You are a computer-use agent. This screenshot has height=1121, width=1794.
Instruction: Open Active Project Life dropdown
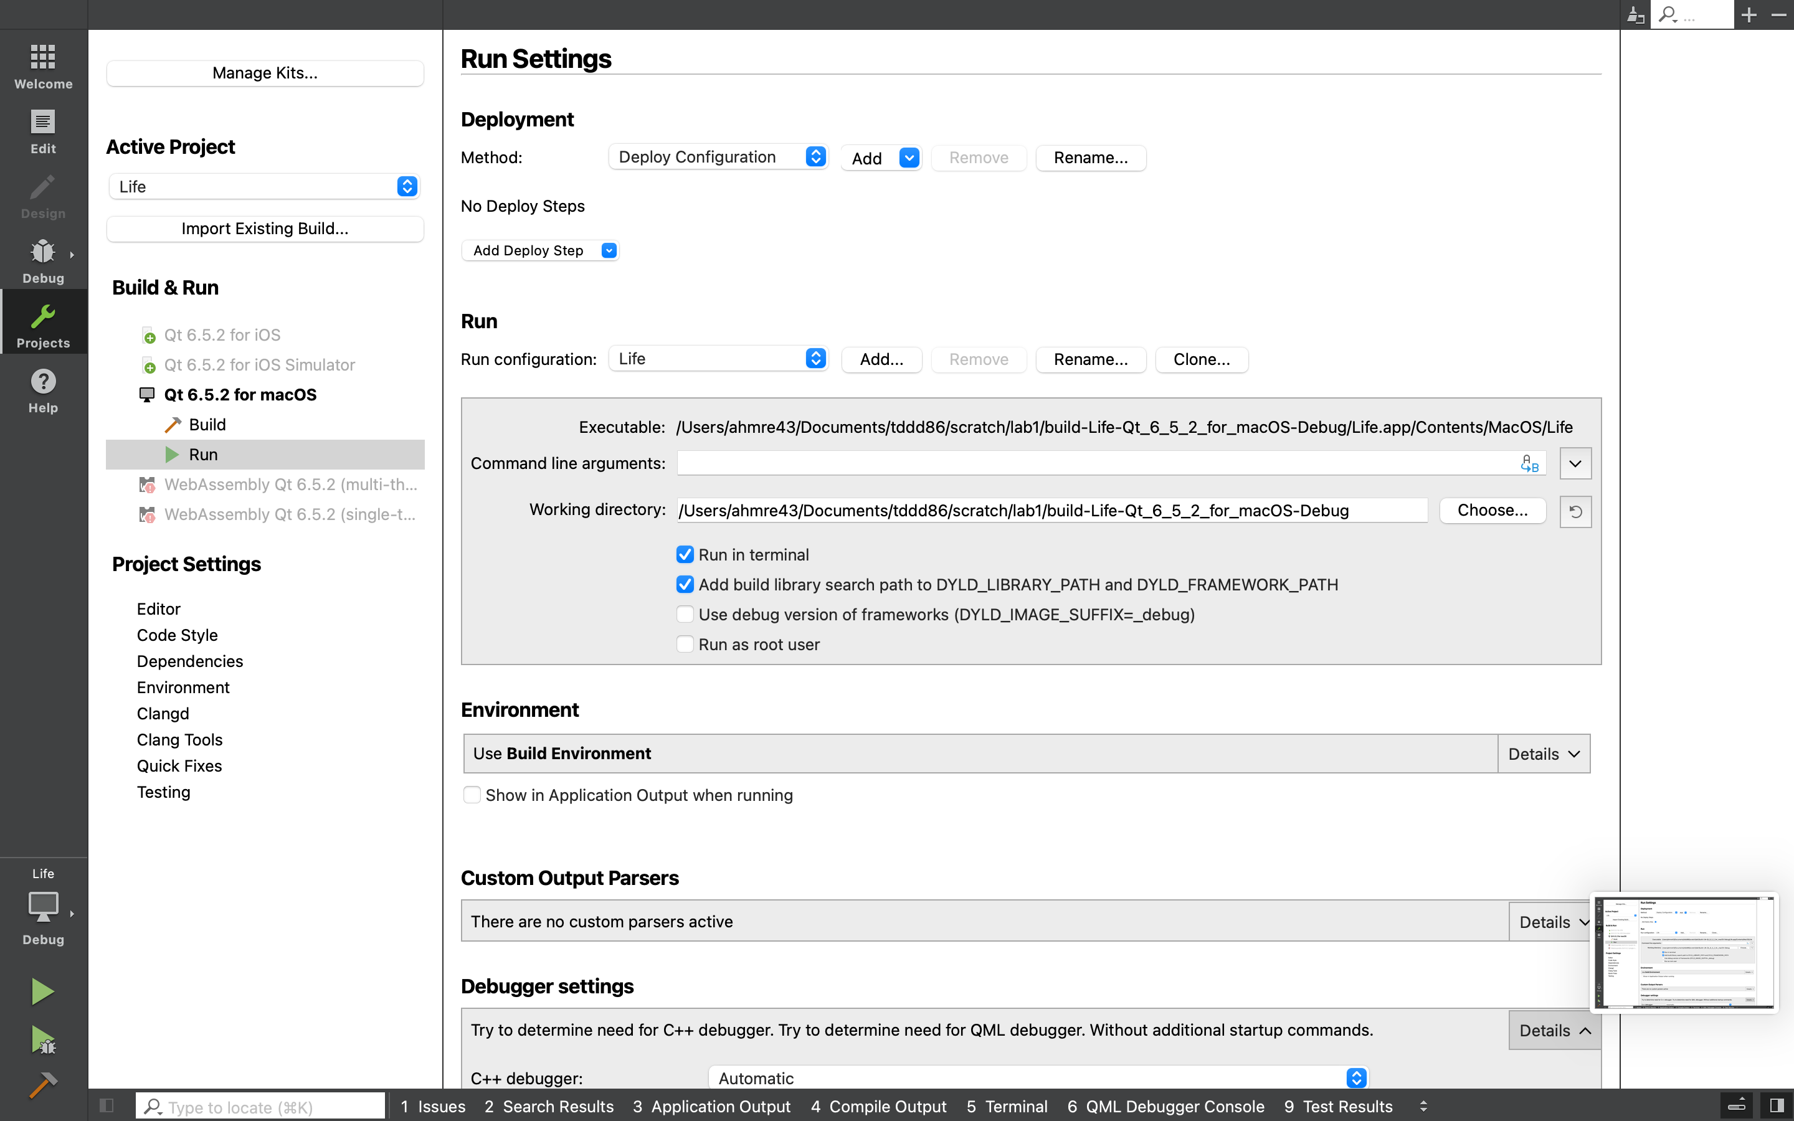265,186
